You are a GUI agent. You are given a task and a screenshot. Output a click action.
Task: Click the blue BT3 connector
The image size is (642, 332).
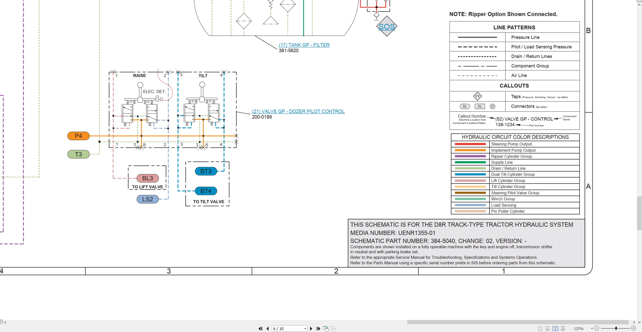206,171
